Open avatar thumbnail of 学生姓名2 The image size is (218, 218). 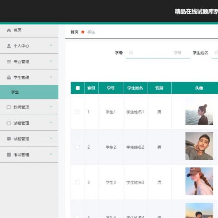pos(199,146)
